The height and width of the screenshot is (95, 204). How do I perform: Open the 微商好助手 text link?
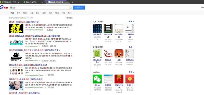click(97, 35)
